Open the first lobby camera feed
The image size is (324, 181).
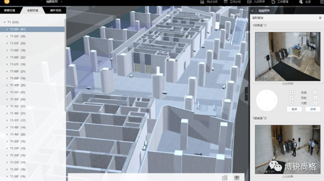(x=288, y=56)
